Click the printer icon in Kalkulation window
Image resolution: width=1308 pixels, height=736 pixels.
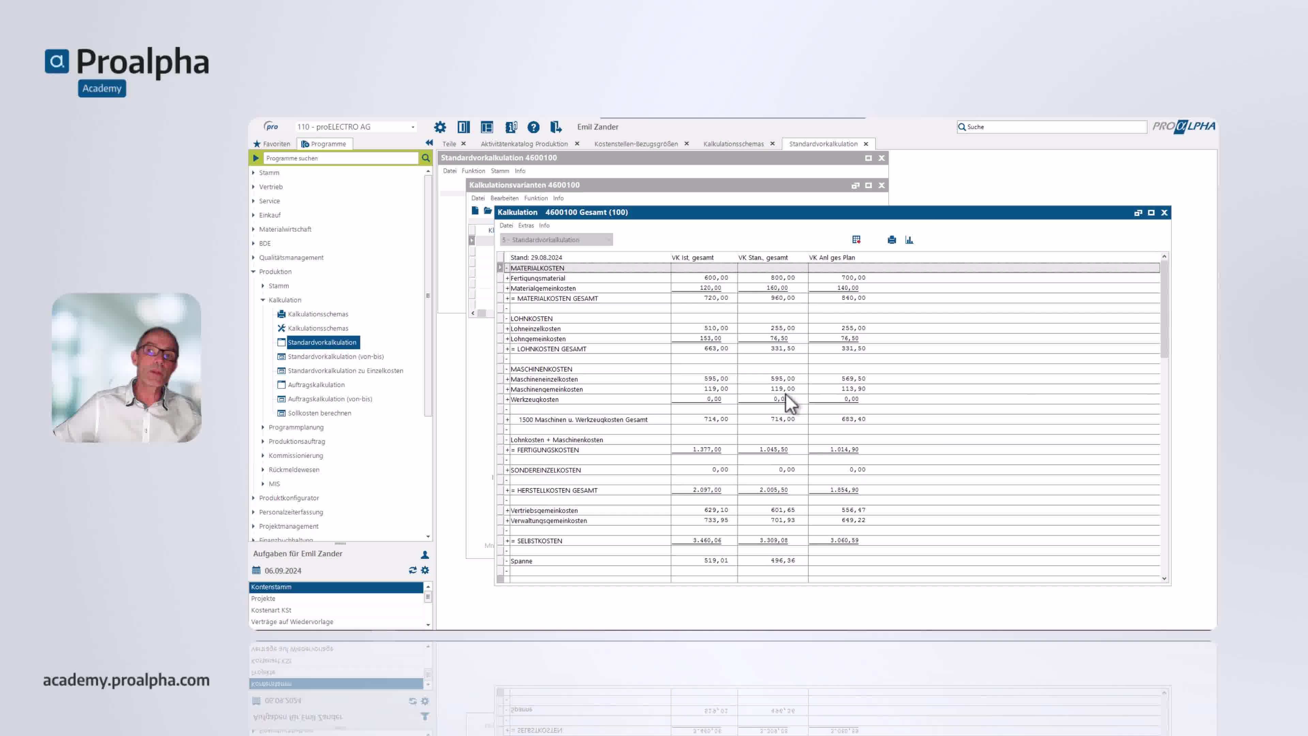coord(892,240)
